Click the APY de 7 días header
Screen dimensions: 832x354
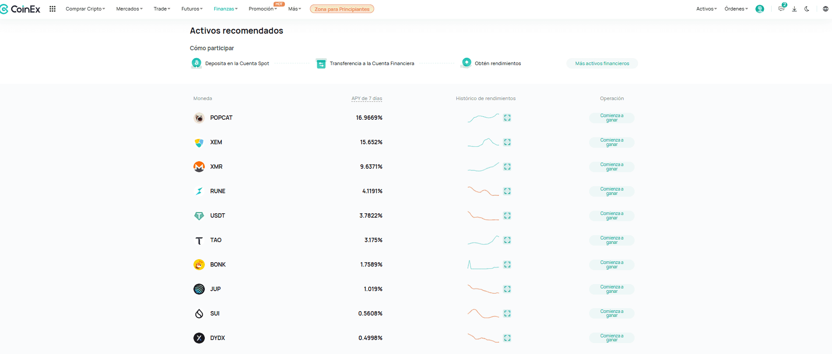pyautogui.click(x=367, y=98)
